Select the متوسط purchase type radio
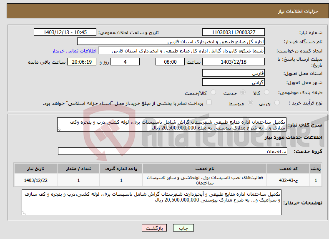 (250, 103)
